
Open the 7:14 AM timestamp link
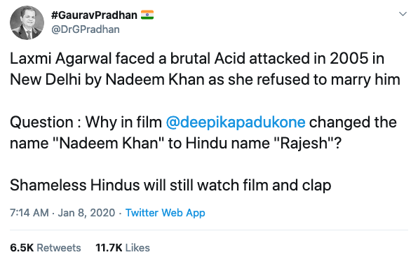pos(29,213)
